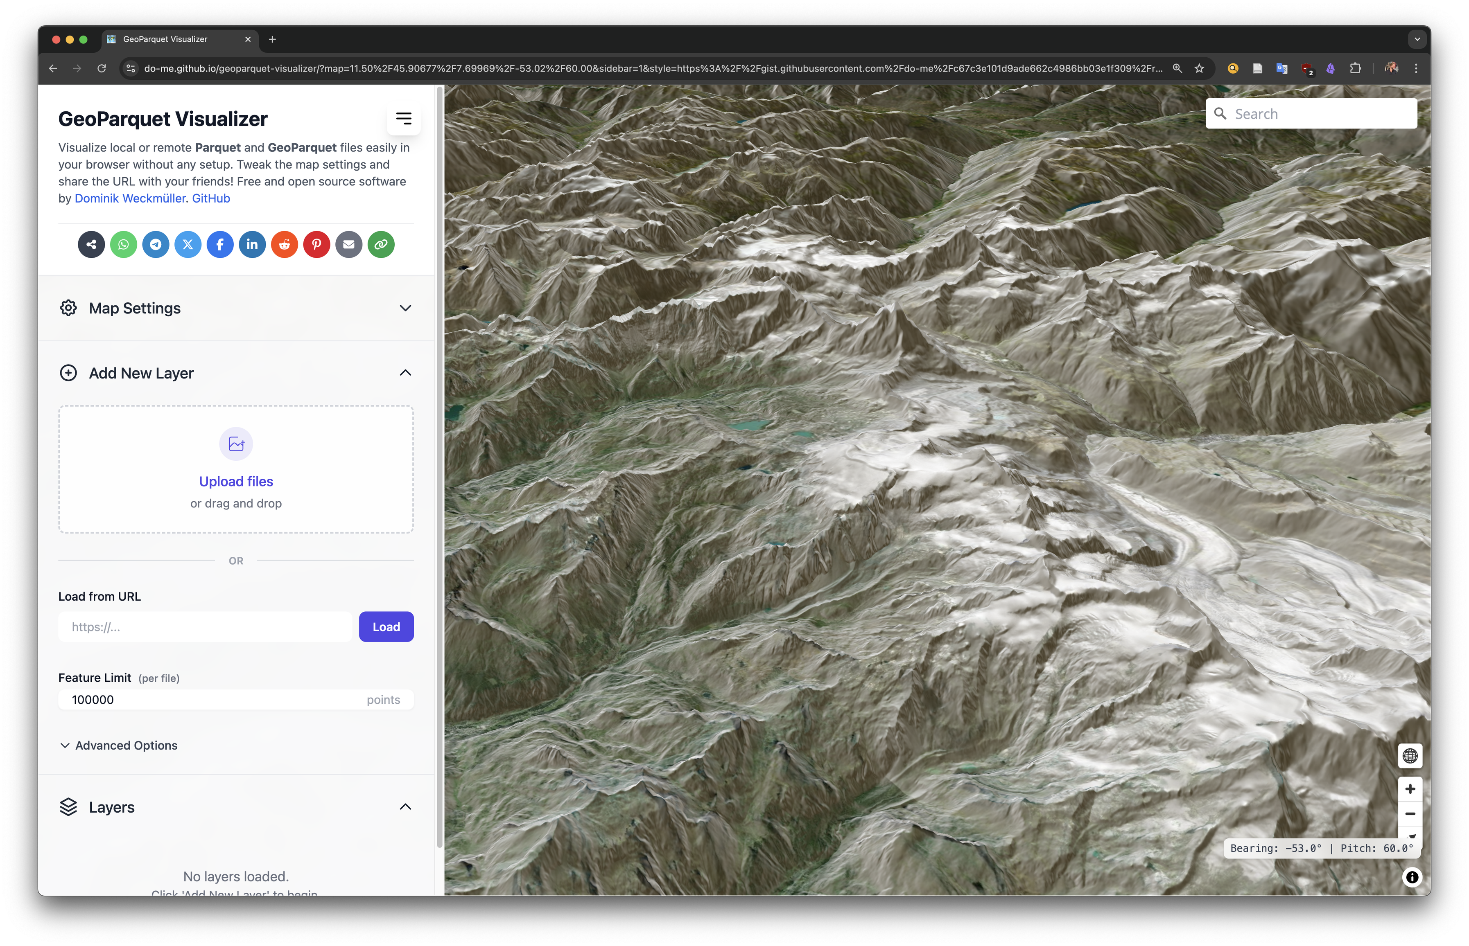The height and width of the screenshot is (946, 1469).
Task: Collapse the Add New Layer section
Action: [x=405, y=373]
